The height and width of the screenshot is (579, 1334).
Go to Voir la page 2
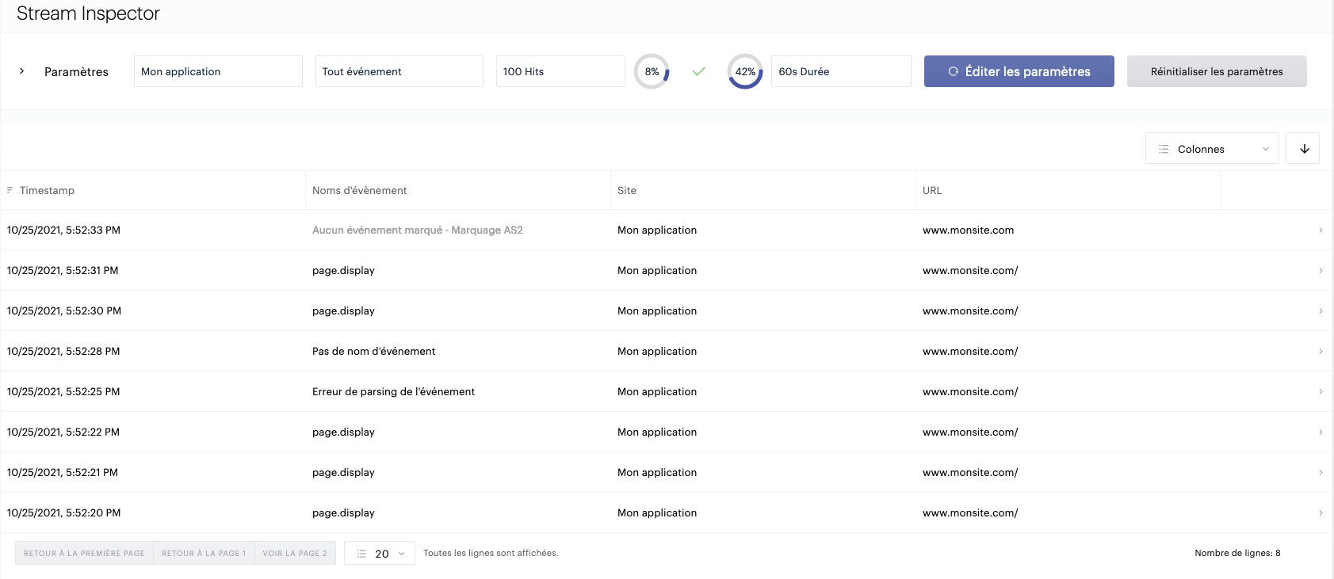tap(295, 554)
